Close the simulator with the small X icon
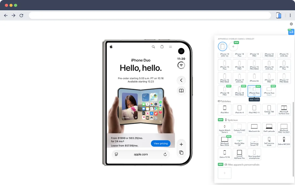Viewport: 295px width, 185px height. tap(291, 24)
